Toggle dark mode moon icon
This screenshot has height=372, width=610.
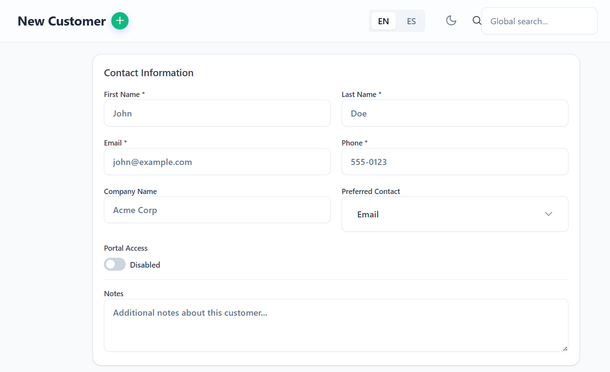[x=451, y=20]
